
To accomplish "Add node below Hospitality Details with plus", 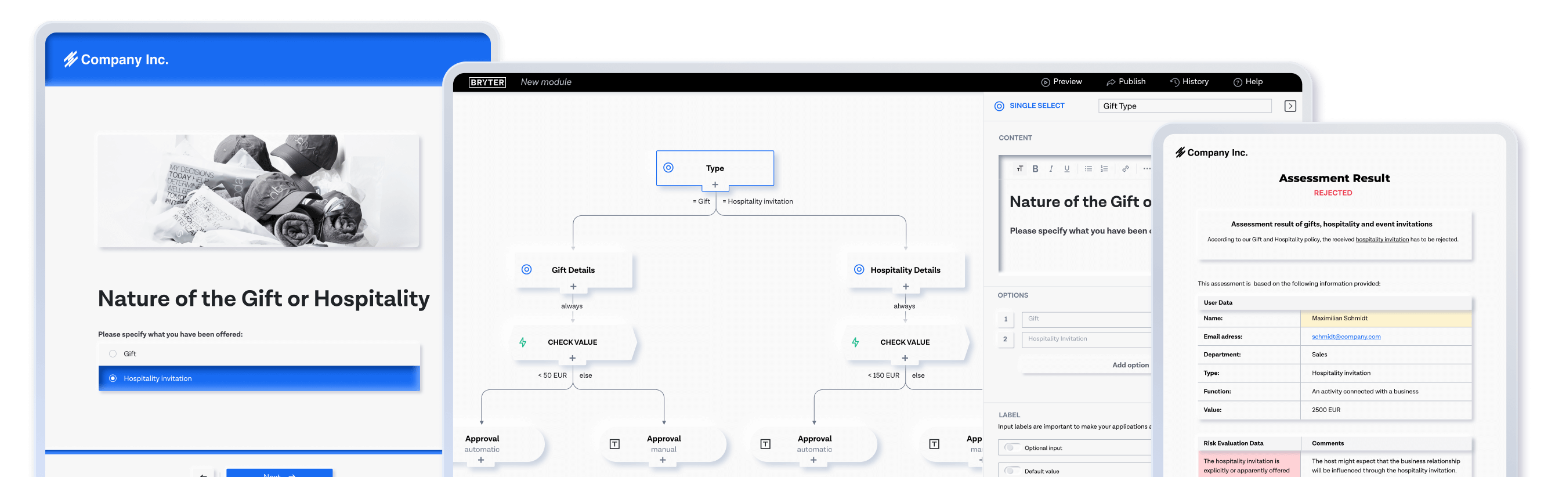I will 906,287.
